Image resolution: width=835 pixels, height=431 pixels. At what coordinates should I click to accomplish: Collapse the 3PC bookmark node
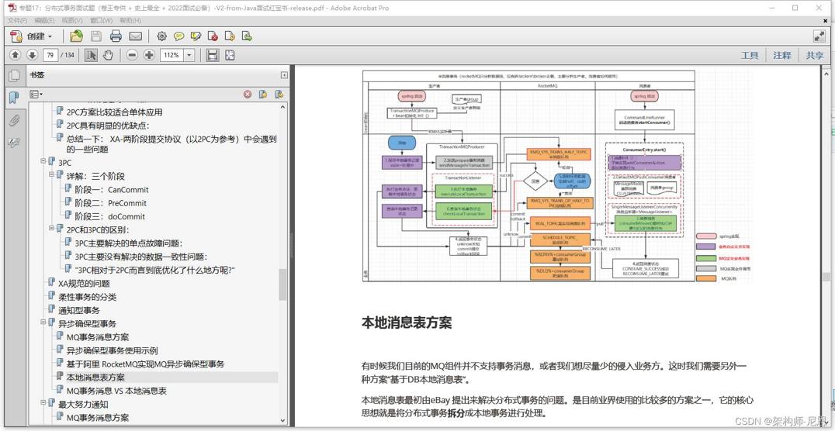43,160
